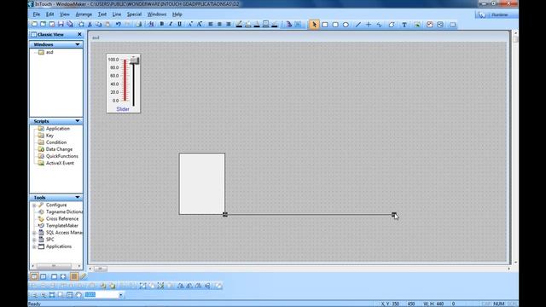Select the H/V Line cross tool
The width and height of the screenshot is (546, 307).
pyautogui.click(x=369, y=25)
